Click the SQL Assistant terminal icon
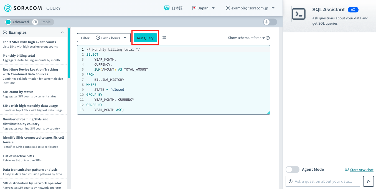This screenshot has height=189, width=376. [299, 13]
